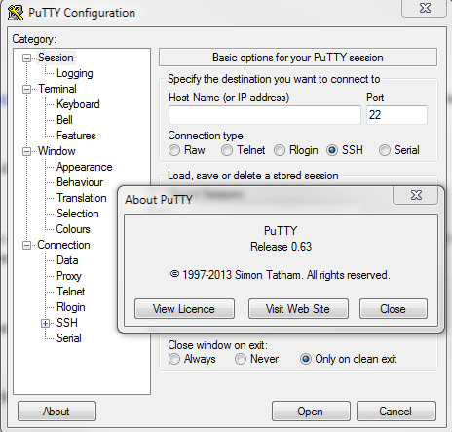Choose the Serial connection type
This screenshot has width=452, height=432.
pos(385,150)
